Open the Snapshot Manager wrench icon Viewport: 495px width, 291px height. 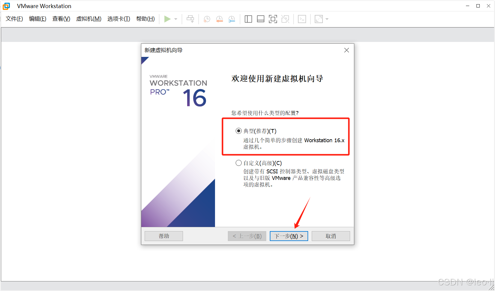pyautogui.click(x=232, y=19)
